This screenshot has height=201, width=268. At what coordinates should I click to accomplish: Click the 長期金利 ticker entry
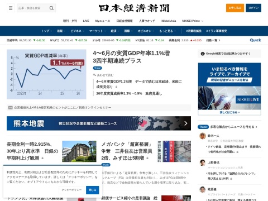185,40
